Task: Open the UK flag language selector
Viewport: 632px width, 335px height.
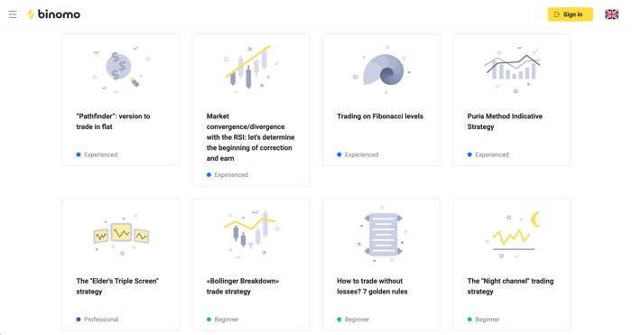Action: pos(611,14)
